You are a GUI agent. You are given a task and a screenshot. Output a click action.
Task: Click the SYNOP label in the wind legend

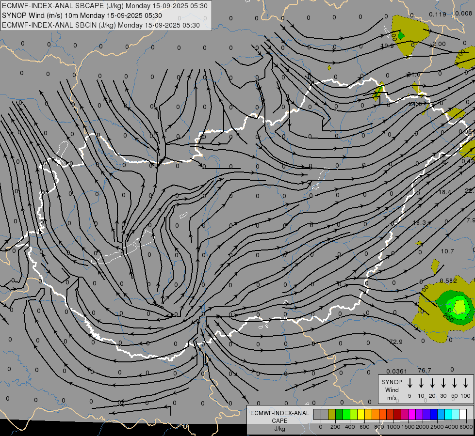point(392,382)
